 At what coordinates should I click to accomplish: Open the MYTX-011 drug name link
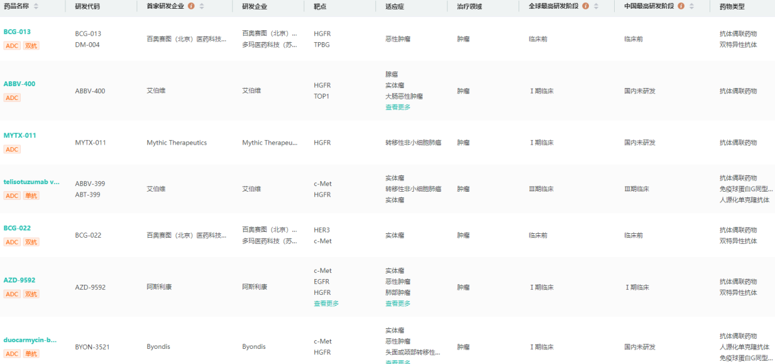[x=20, y=135]
